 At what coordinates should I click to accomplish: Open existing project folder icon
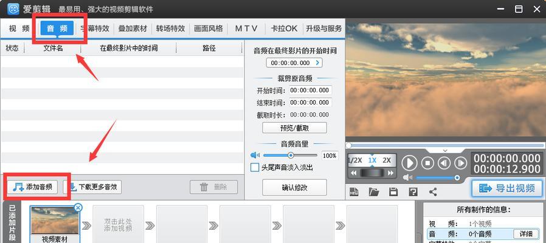[374, 191]
